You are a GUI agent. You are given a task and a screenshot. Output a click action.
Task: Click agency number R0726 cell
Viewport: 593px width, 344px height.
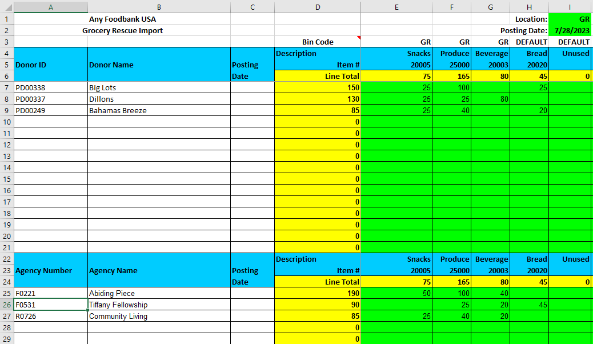point(50,316)
